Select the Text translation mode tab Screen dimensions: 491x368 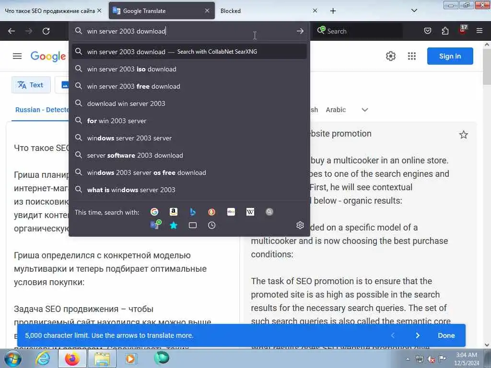tap(31, 85)
